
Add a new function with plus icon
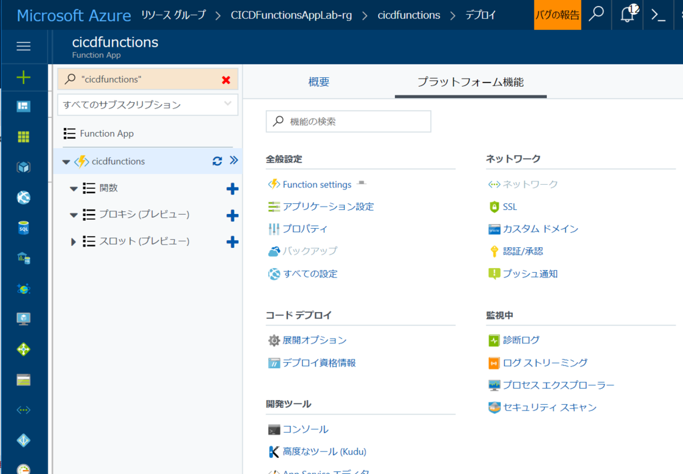232,189
